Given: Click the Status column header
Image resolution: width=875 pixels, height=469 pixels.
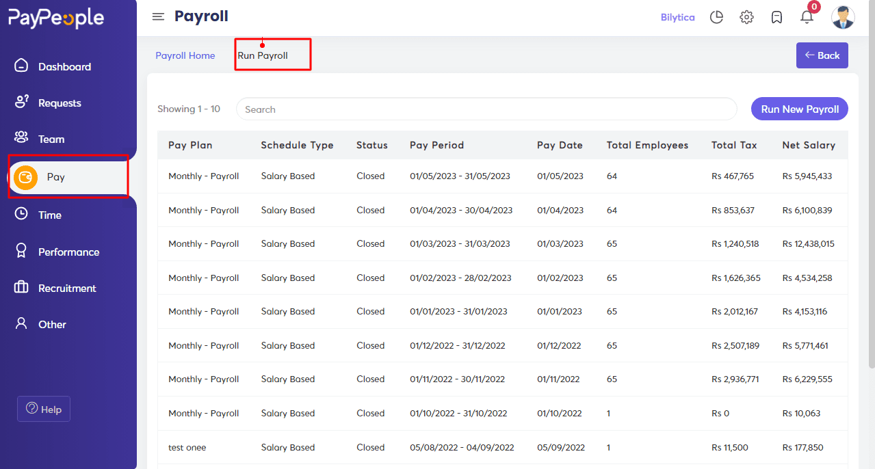Looking at the screenshot, I should 371,145.
